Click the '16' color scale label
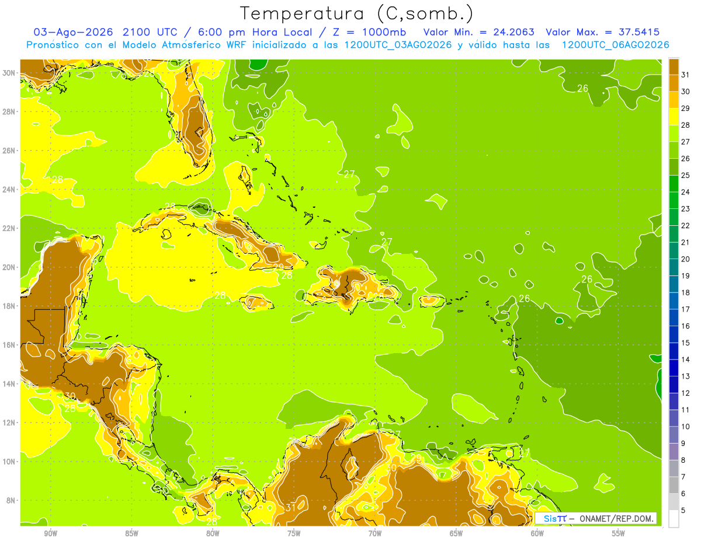This screenshot has width=701, height=541. [685, 326]
